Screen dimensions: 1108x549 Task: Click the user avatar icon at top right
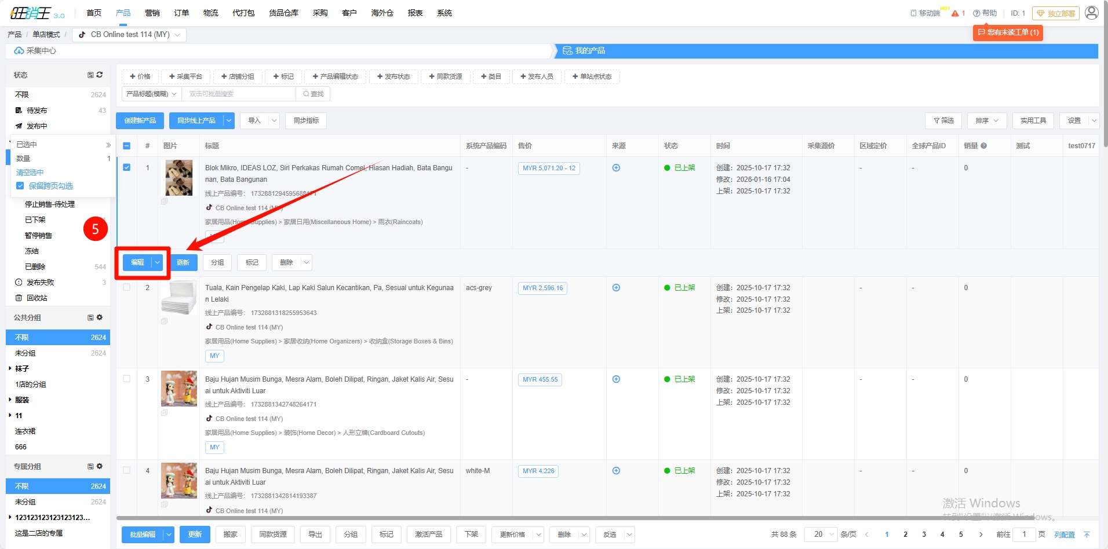tap(1091, 13)
